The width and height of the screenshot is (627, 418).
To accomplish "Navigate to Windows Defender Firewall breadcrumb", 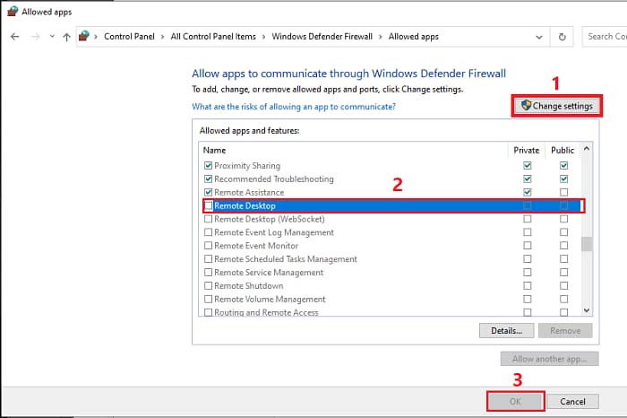I will pos(322,37).
